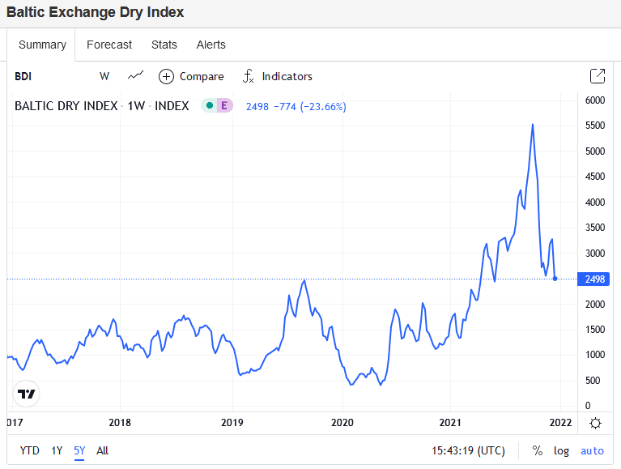Click the 2022 time axis label
Image resolution: width=621 pixels, height=469 pixels.
click(560, 423)
